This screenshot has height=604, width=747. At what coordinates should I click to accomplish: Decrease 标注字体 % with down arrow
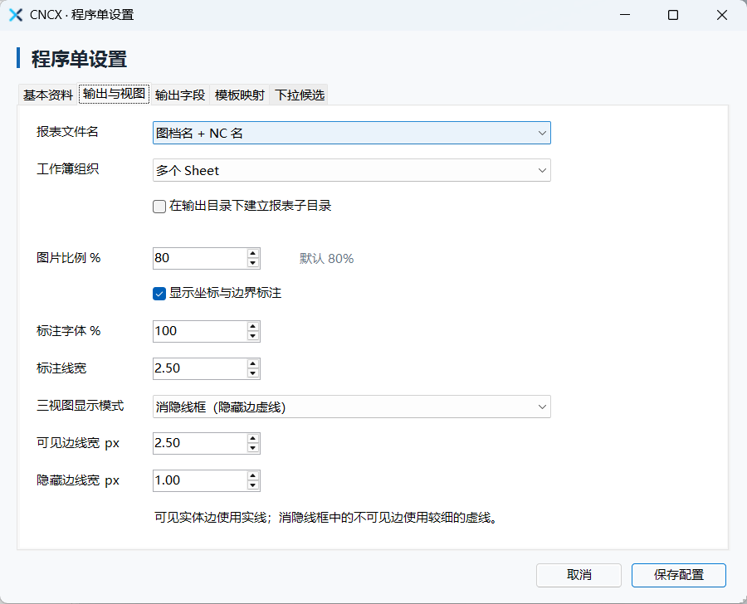[x=253, y=336]
